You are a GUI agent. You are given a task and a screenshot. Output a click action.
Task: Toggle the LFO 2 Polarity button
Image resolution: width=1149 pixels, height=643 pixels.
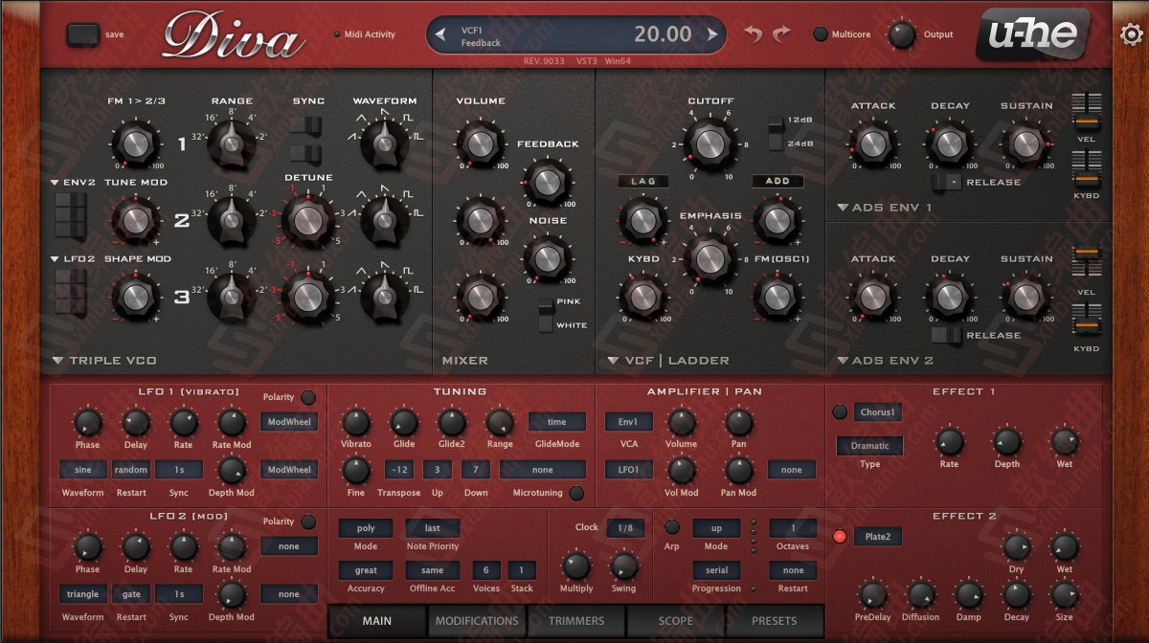308,521
